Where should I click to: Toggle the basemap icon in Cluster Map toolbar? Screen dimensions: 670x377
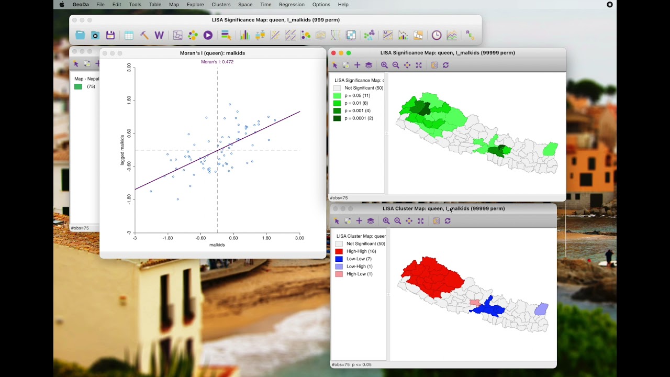[x=436, y=221]
